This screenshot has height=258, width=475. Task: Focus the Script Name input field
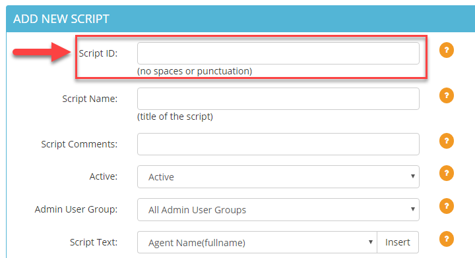point(278,99)
